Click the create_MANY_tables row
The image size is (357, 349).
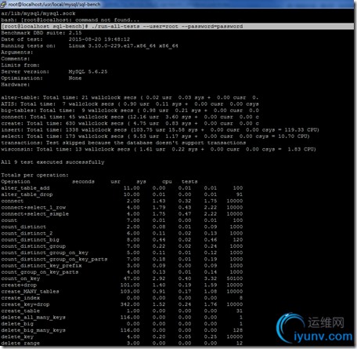[122, 292]
